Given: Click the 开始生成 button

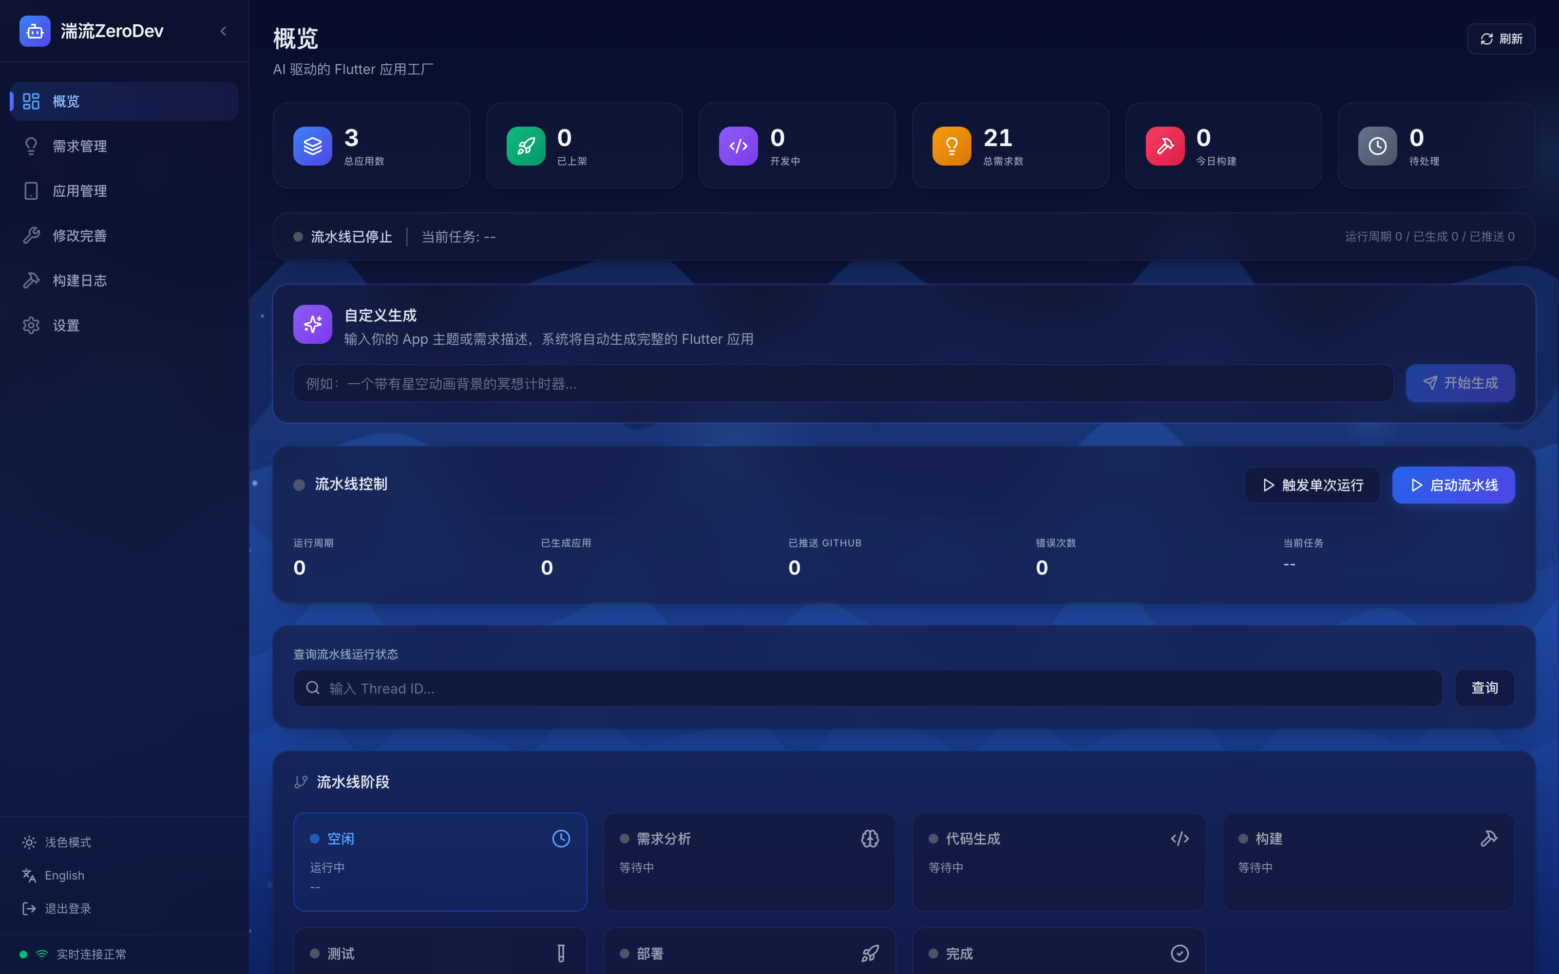Looking at the screenshot, I should pos(1460,383).
